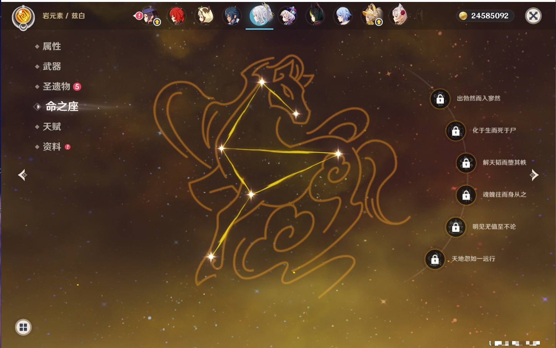
Task: Open the 天赋 talents menu
Action: pos(52,127)
